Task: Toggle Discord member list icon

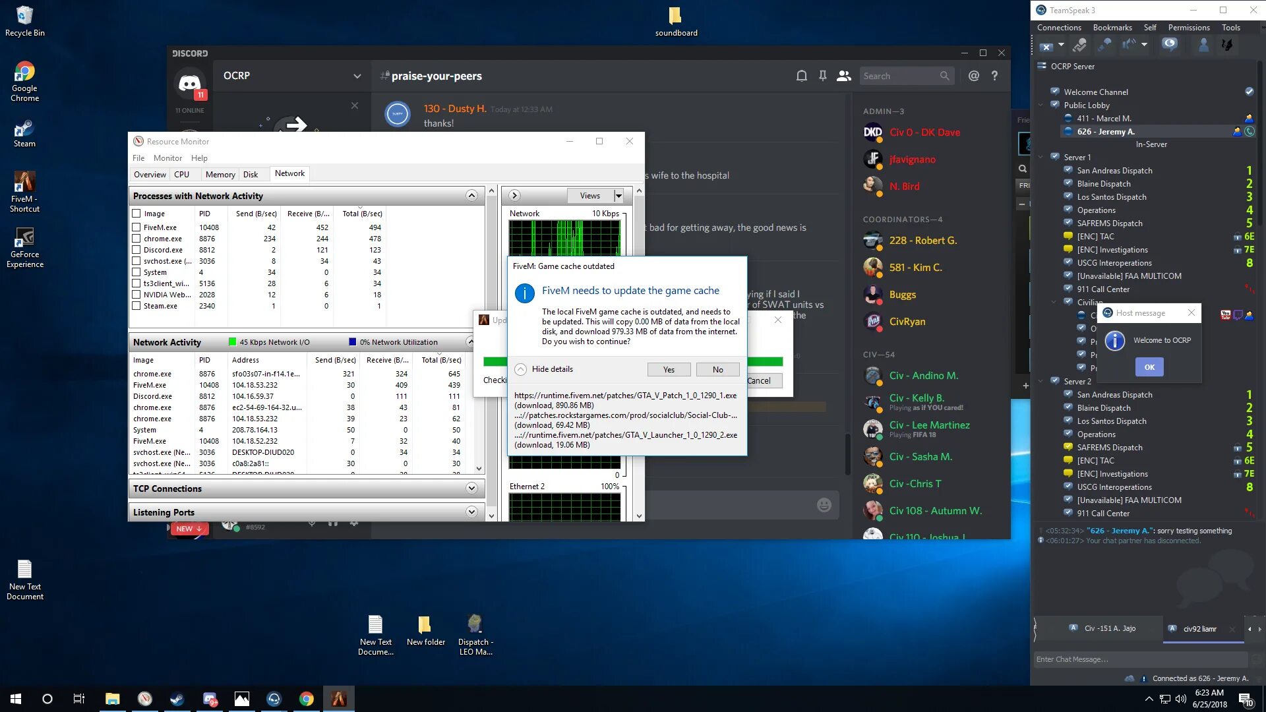Action: click(843, 76)
